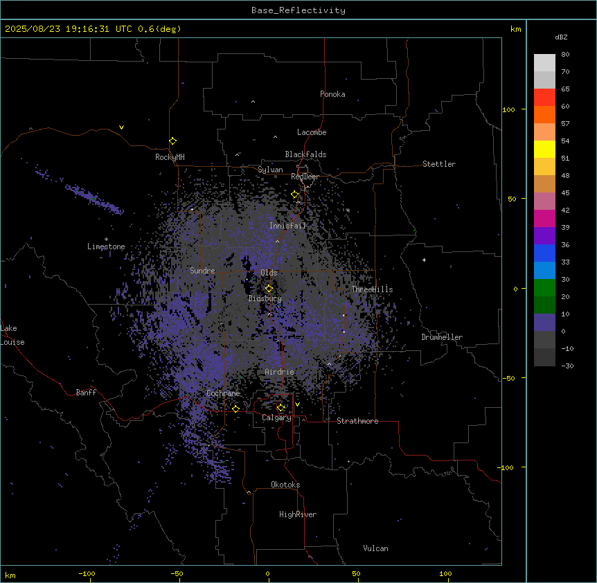Viewport: 597px width, 583px height.
Task: Click the km unit label beside the timestamp bar
Action: click(515, 29)
